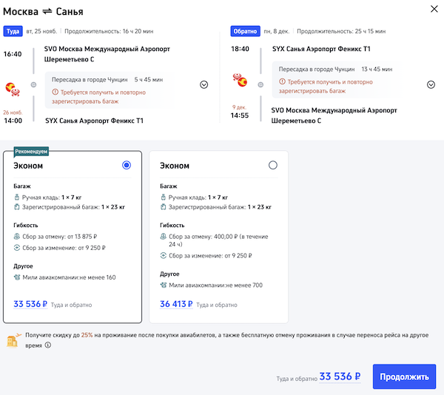Open the total price breakdown 33 536 ₽
The height and width of the screenshot is (395, 444).
pos(339,377)
